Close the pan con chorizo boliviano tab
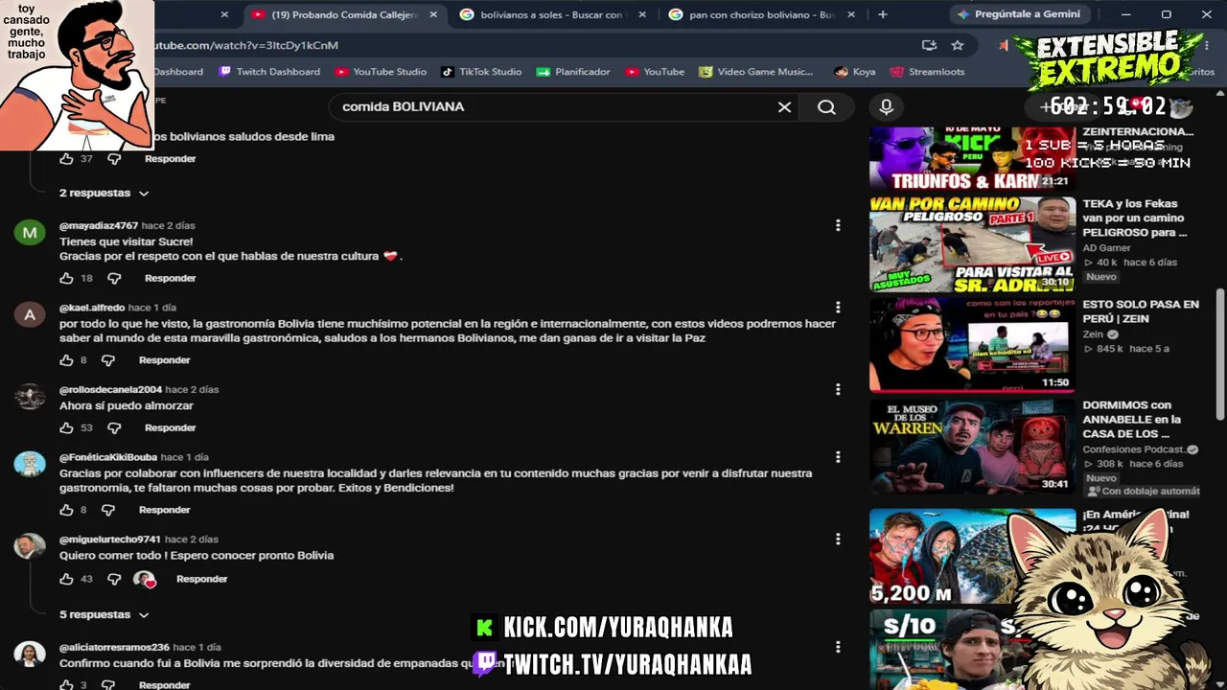 tap(851, 14)
